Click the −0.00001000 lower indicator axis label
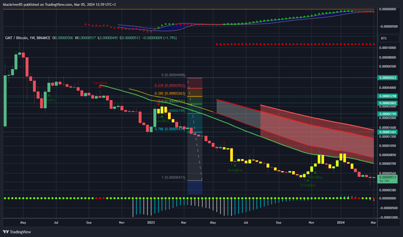403x237 pixels. tap(388, 218)
